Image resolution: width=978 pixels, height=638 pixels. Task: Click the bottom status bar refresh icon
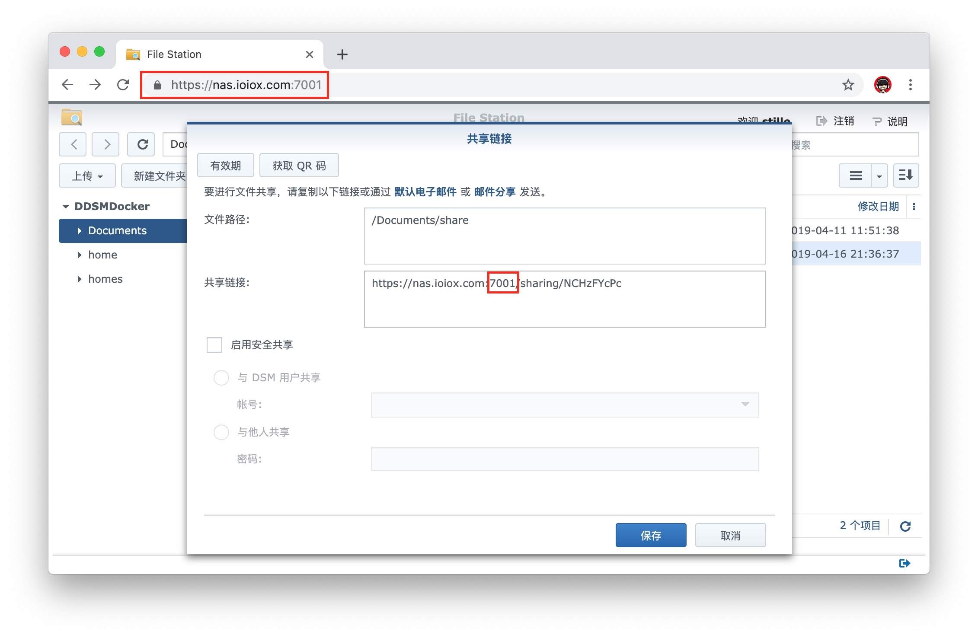905,526
